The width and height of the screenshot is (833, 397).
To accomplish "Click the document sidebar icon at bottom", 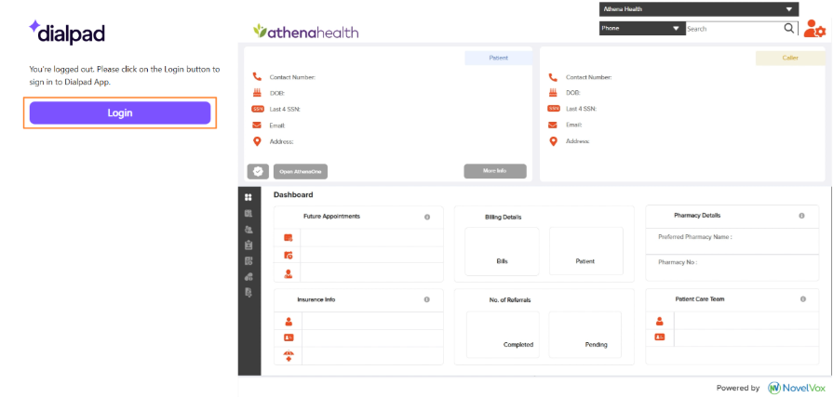I will (249, 293).
